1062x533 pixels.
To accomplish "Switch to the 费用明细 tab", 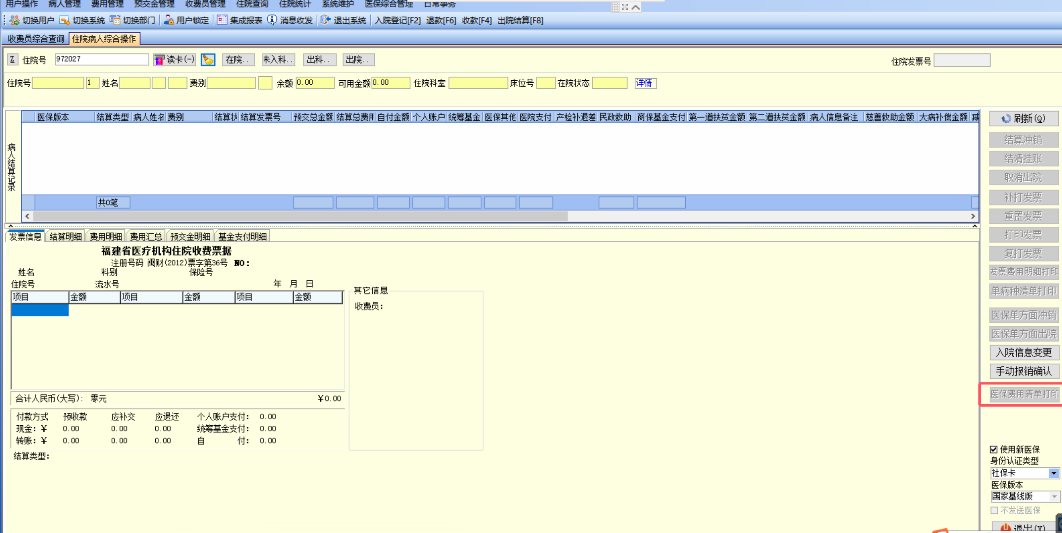I will 106,236.
